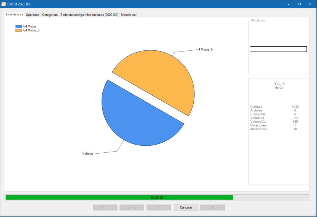Switch to the Estadísticas tab
This screenshot has height=217, width=317.
(14, 15)
